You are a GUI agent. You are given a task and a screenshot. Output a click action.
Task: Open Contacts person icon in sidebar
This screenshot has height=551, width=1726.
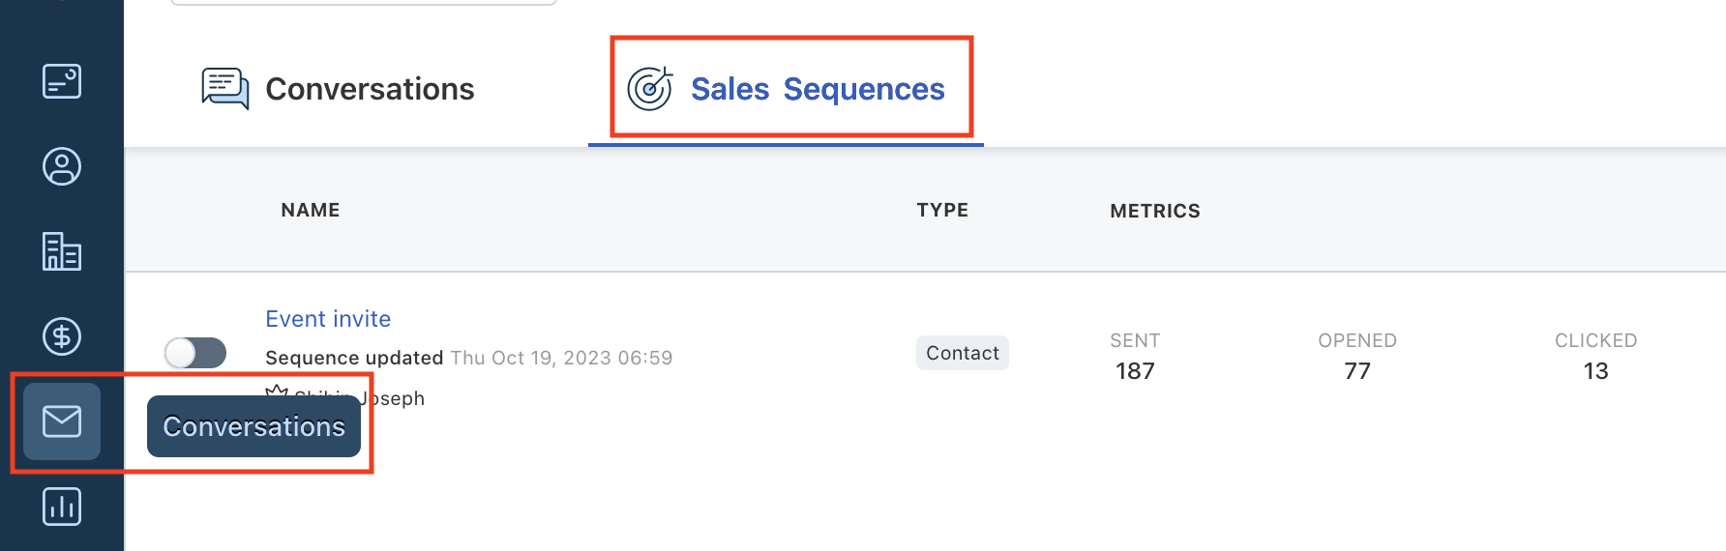[62, 166]
